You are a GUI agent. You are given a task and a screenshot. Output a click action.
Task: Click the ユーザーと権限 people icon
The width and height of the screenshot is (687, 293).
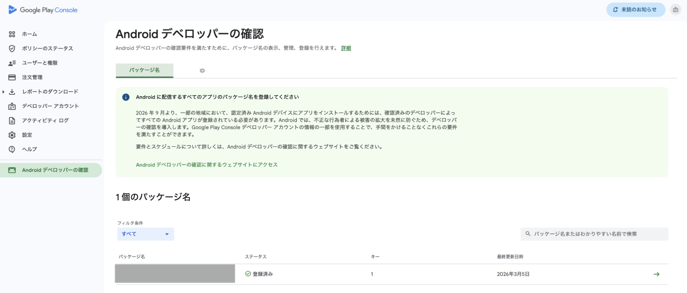(12, 63)
